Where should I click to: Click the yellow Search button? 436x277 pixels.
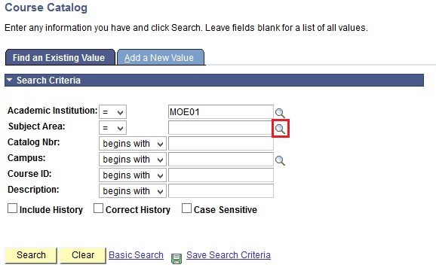coord(31,255)
